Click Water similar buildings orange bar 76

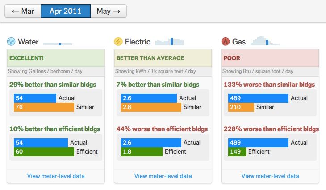click(x=44, y=107)
